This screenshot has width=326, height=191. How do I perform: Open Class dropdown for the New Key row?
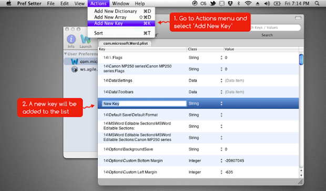coord(221,104)
